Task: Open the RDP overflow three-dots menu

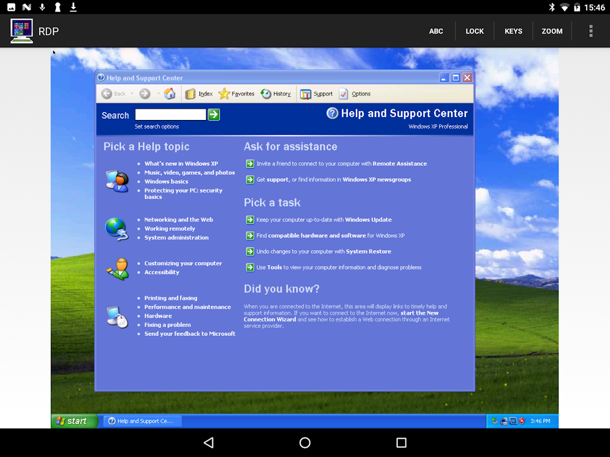Action: point(591,31)
